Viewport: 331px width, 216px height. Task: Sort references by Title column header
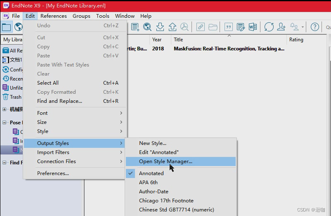(229, 40)
